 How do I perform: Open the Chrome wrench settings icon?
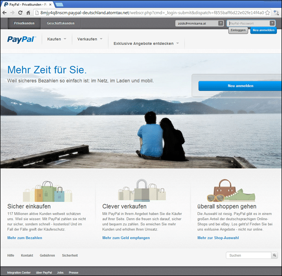(x=276, y=13)
